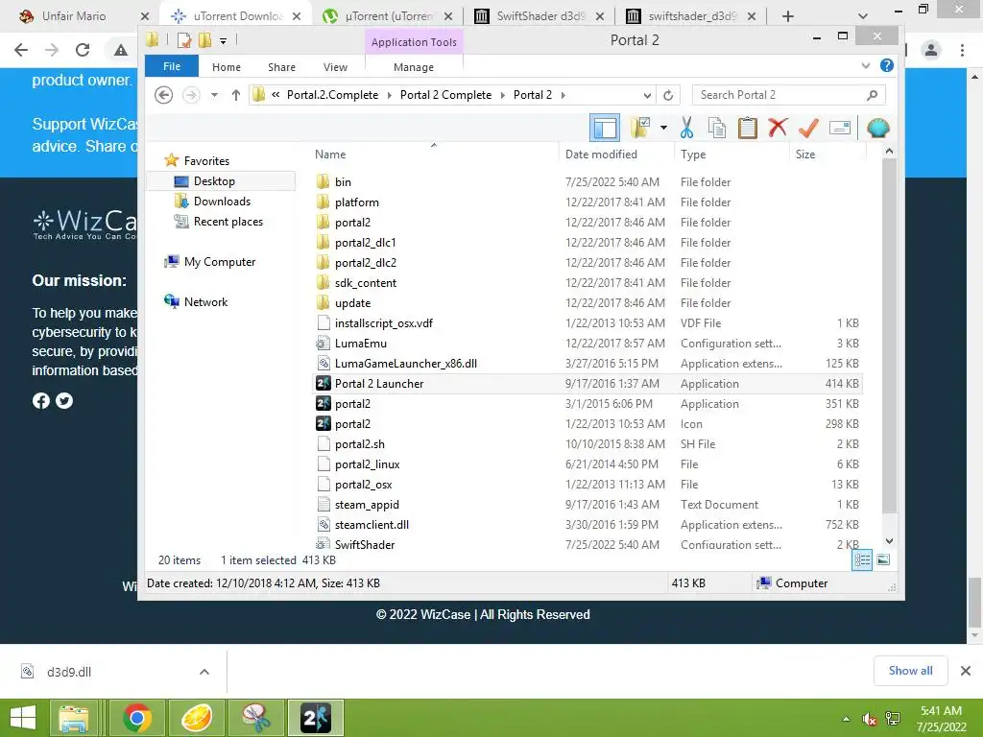The image size is (983, 737).
Task: Open the Manage ribbon tab
Action: coord(414,67)
